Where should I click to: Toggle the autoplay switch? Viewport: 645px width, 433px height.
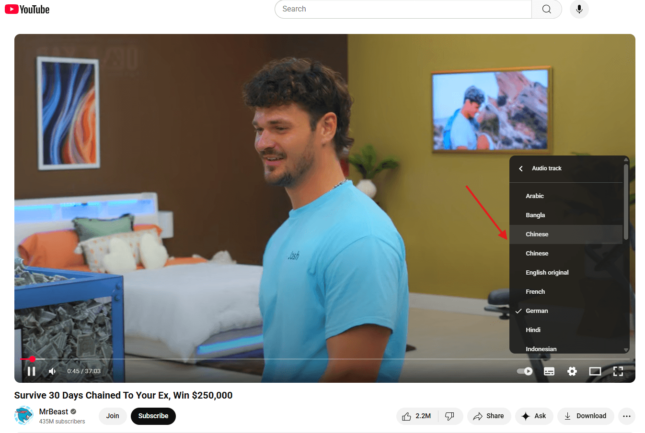[x=525, y=371]
